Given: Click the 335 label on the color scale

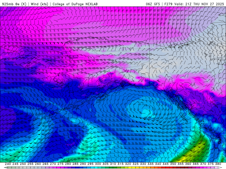Looking at the screenshot, I should pos(151,164).
